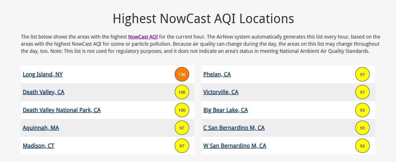Screen dimensions: 396x162
Task: Open Death Valley National Park, CA link
Action: (x=62, y=110)
